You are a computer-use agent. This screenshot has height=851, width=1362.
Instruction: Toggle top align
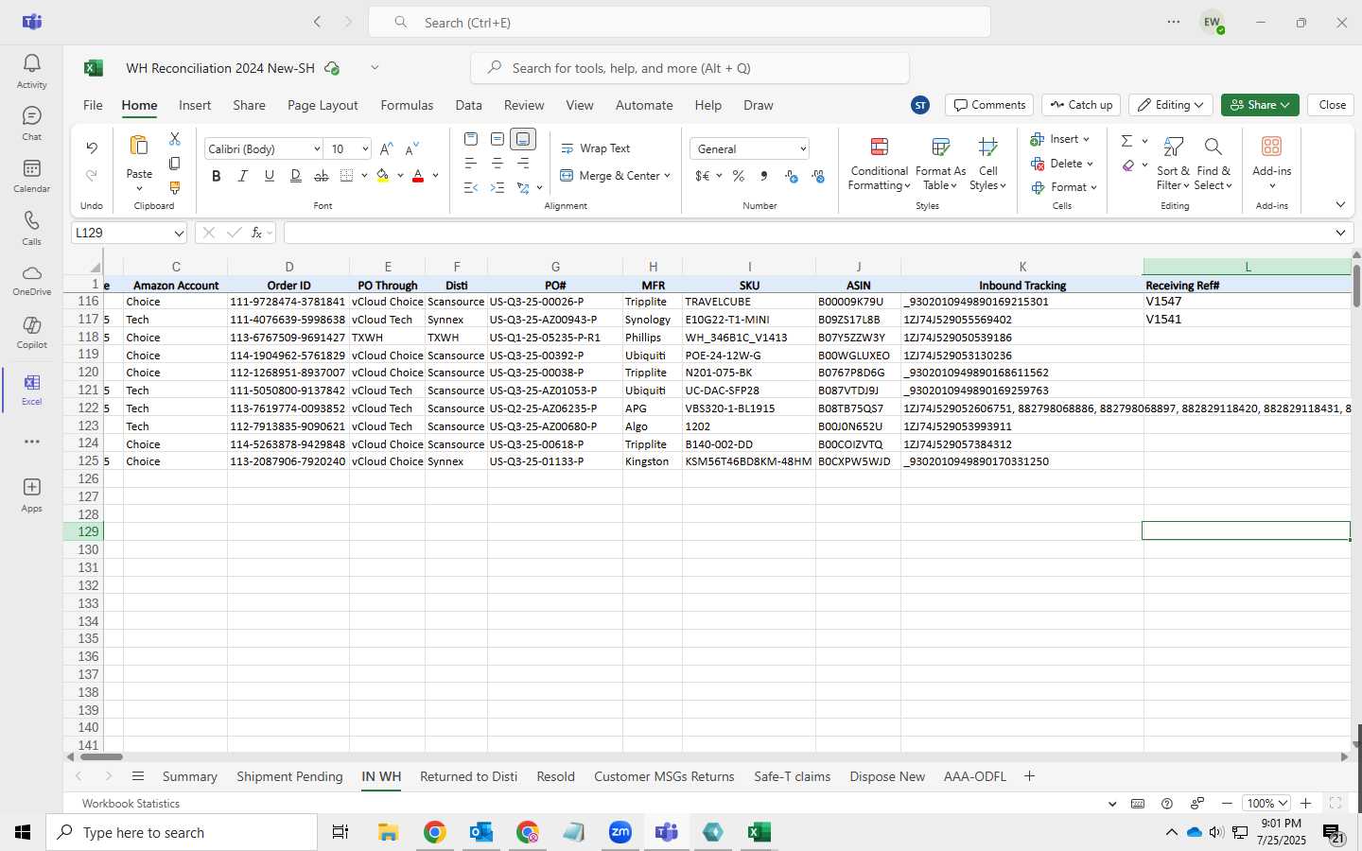[471, 139]
